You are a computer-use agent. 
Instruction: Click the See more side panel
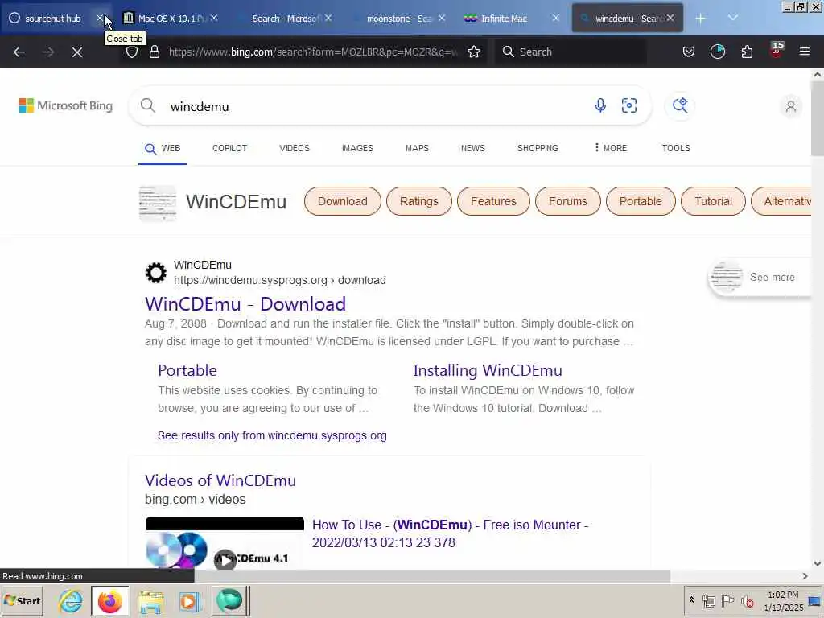click(x=760, y=277)
